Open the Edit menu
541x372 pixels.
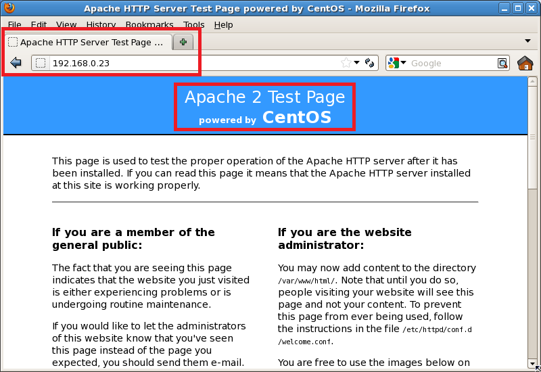click(39, 25)
